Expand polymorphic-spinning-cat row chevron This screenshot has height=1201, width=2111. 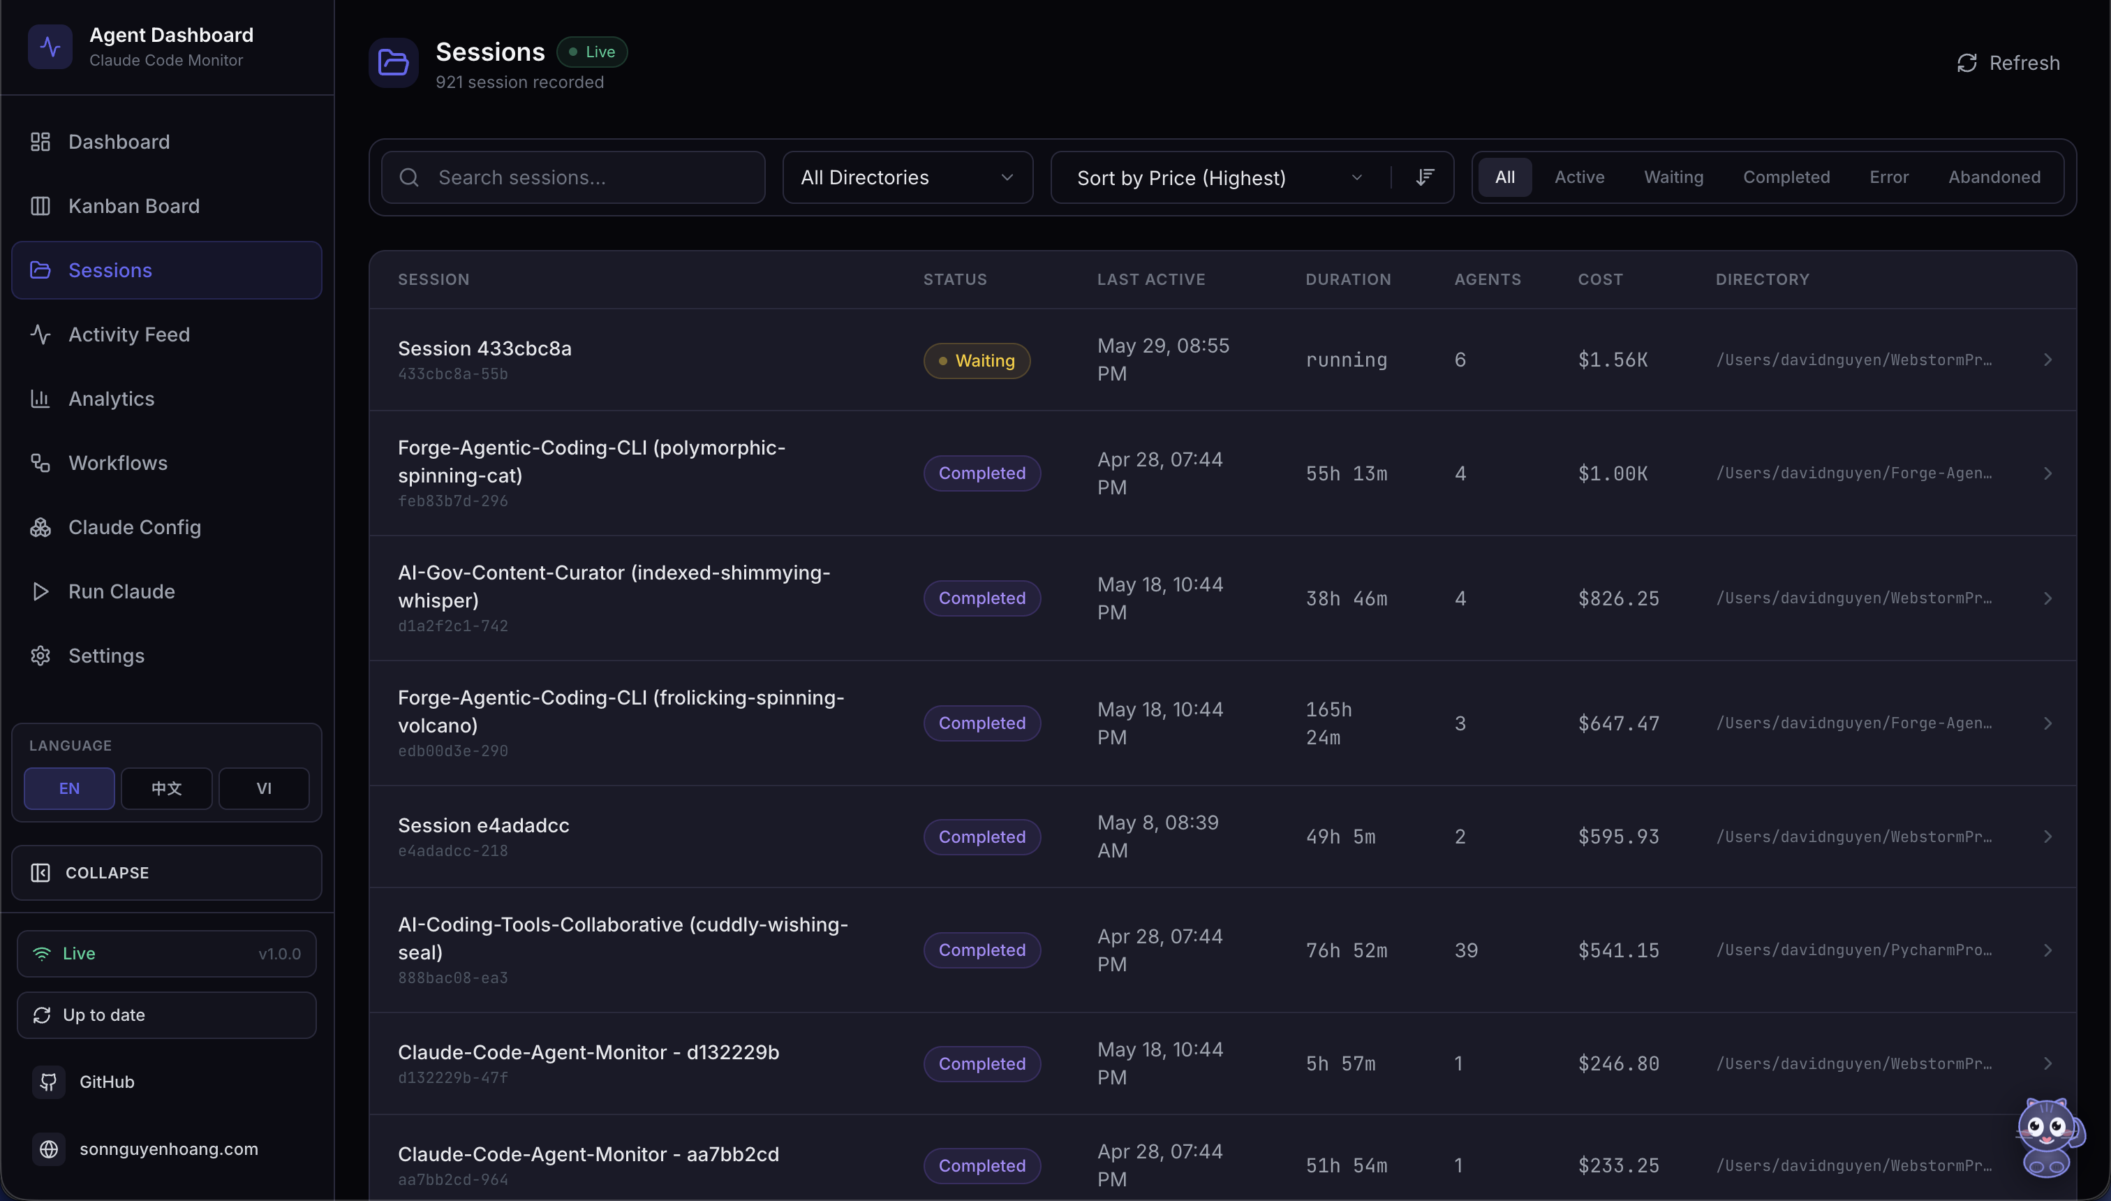[2047, 474]
